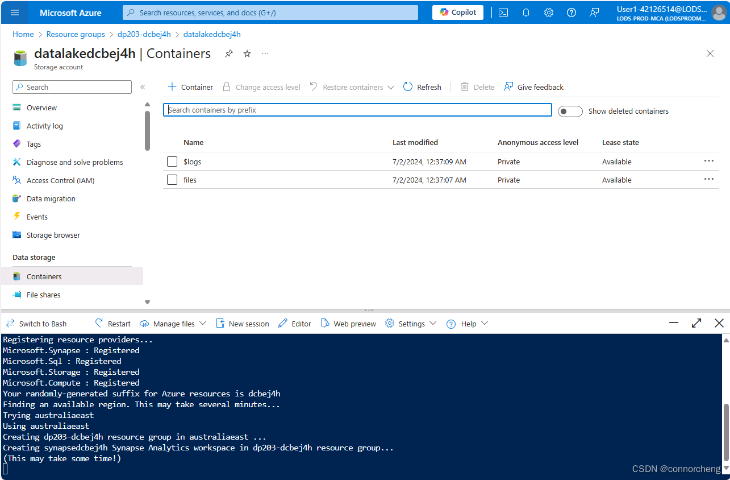Click the plus icon to add Container

(x=172, y=87)
